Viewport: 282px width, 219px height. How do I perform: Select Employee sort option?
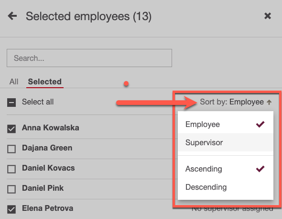coord(226,125)
